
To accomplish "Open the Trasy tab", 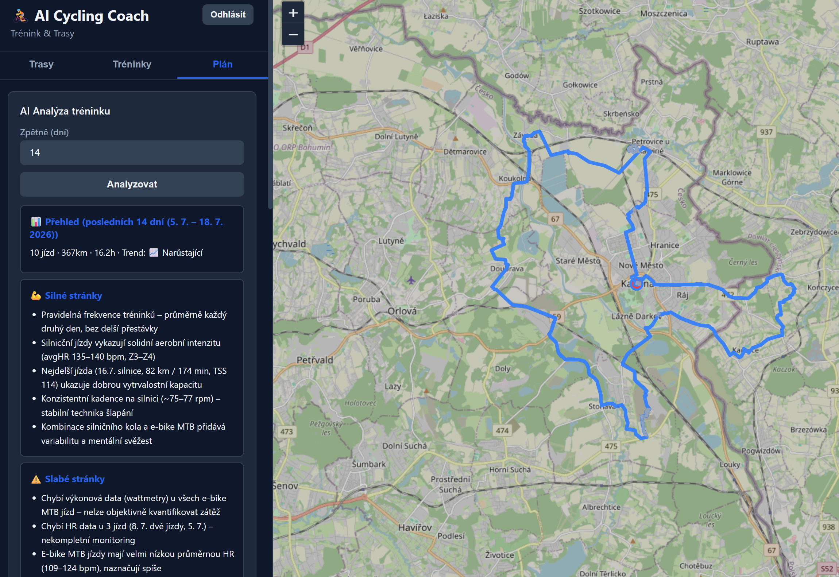I will pos(41,64).
